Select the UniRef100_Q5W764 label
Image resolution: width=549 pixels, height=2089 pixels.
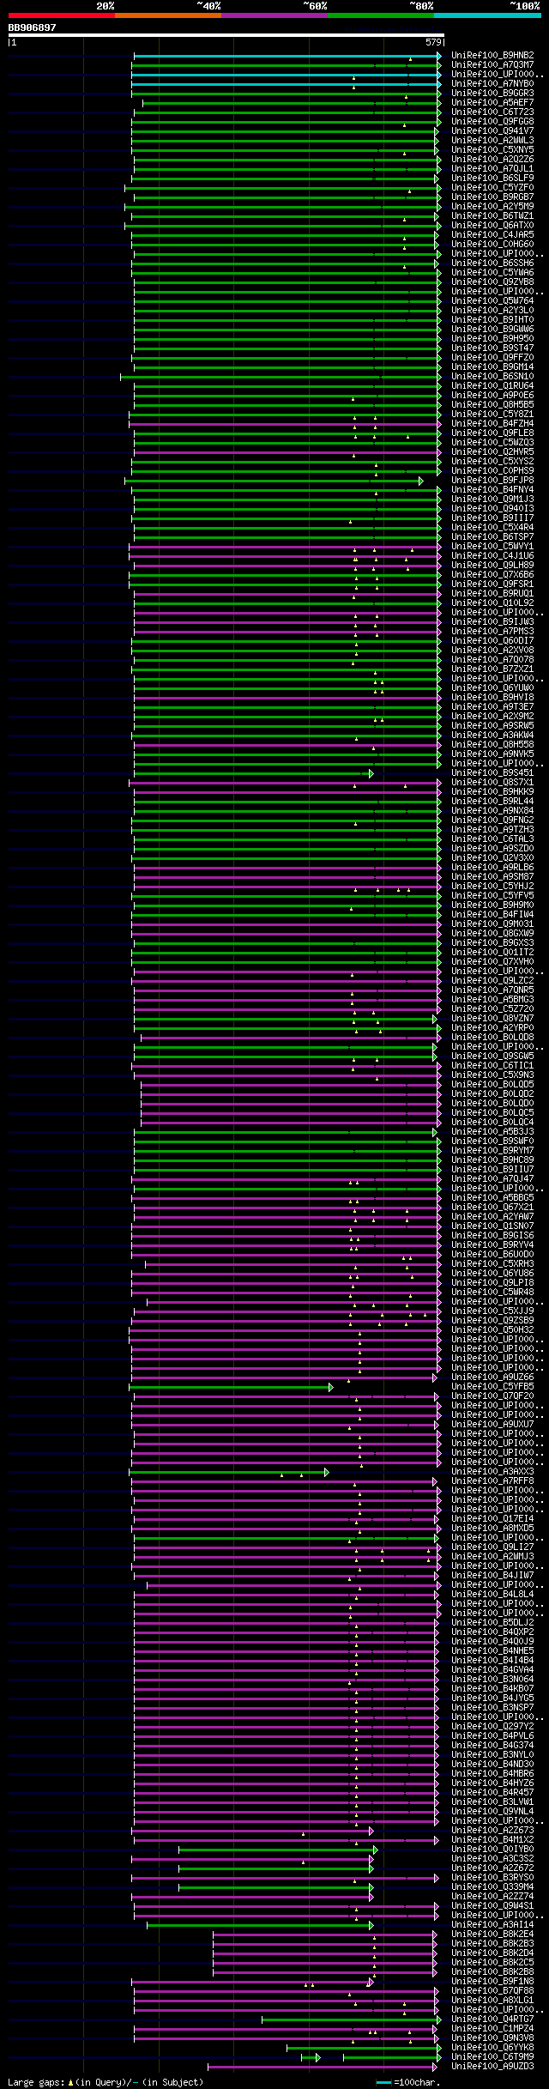[x=492, y=301]
